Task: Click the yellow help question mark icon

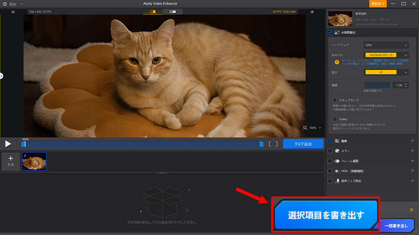Action: [337, 62]
